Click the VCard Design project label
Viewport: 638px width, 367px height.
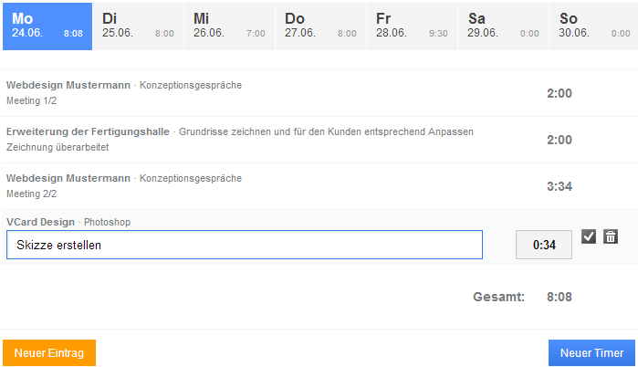(x=40, y=222)
